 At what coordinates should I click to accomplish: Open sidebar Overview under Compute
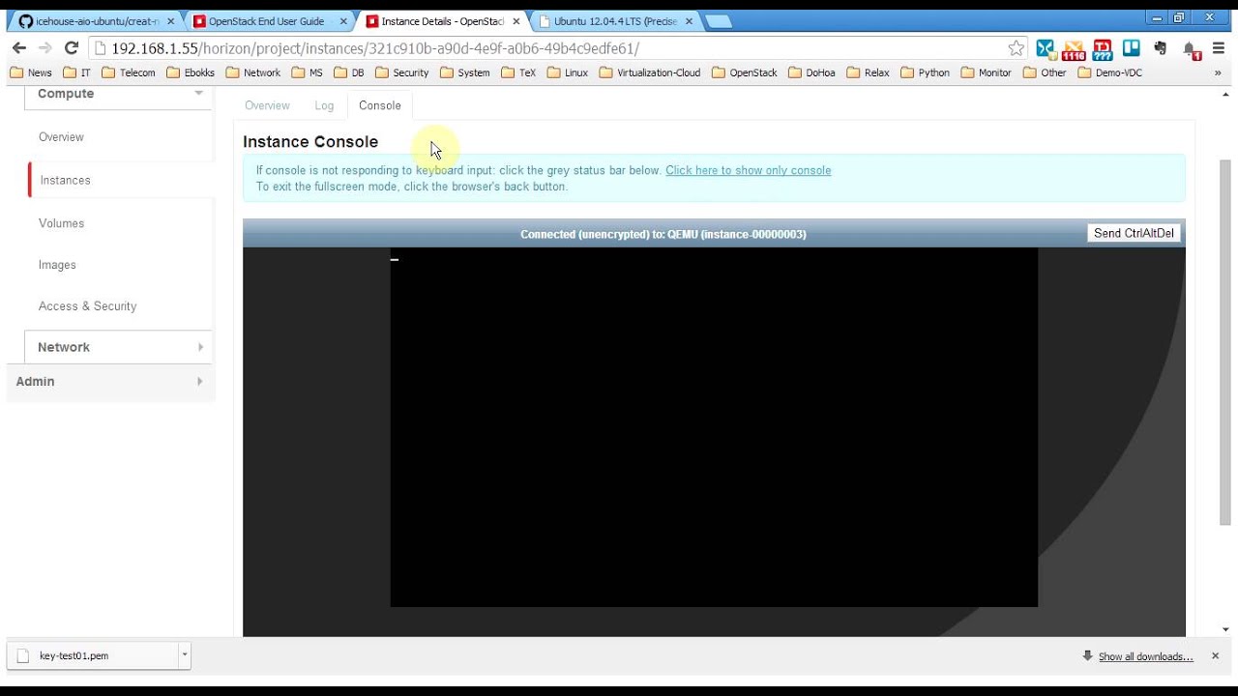(61, 137)
